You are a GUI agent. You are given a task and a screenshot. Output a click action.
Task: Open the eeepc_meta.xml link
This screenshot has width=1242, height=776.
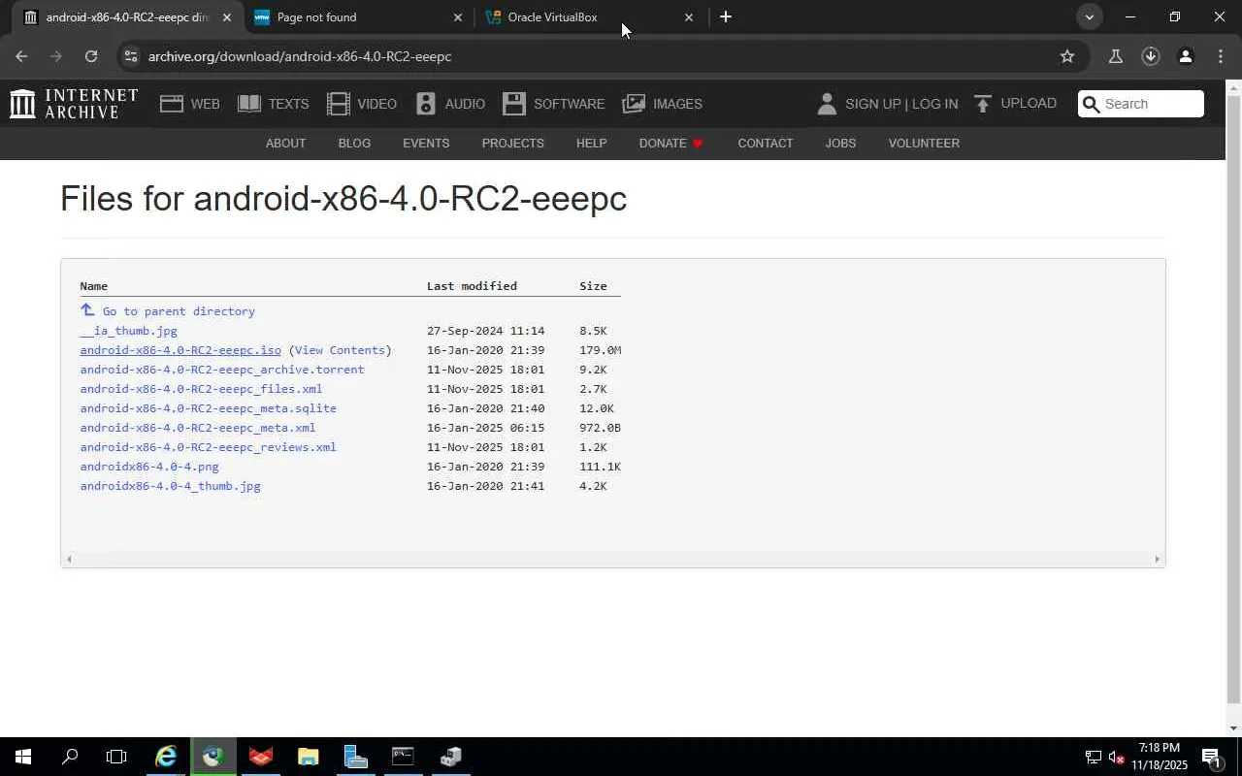(x=198, y=428)
